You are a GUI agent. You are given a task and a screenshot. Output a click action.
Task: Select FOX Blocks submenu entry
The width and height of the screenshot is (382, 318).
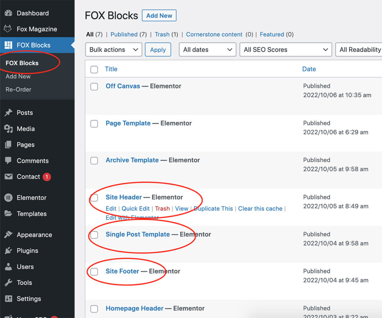22,63
